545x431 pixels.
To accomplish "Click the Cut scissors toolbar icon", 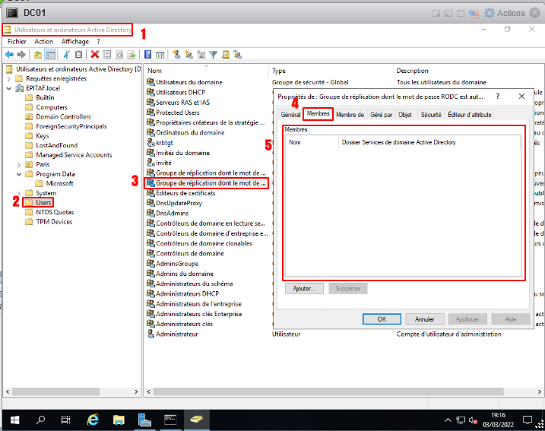I will 67,55.
